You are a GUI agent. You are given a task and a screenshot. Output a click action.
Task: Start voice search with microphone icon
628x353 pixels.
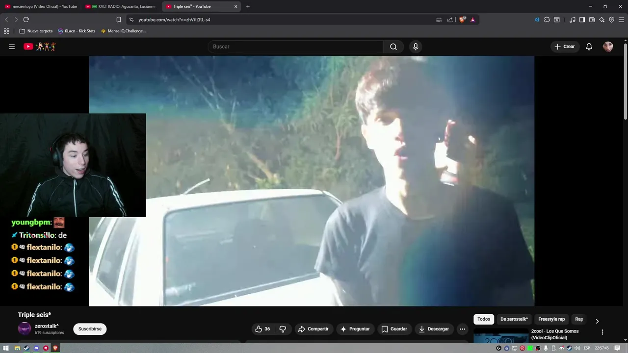coord(416,47)
